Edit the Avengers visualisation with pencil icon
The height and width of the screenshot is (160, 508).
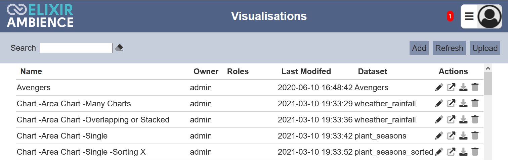point(439,88)
